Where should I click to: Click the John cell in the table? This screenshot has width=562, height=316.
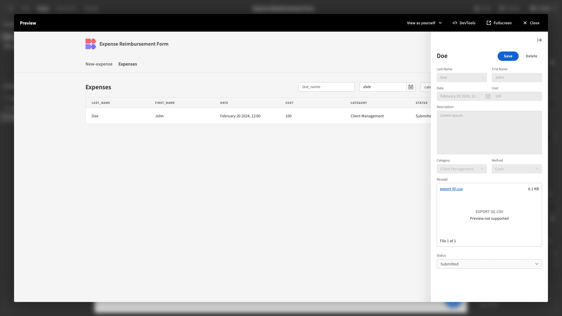pos(159,116)
